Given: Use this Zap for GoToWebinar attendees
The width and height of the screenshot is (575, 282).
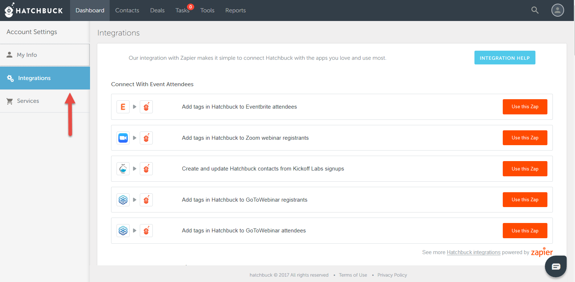Looking at the screenshot, I should [525, 231].
